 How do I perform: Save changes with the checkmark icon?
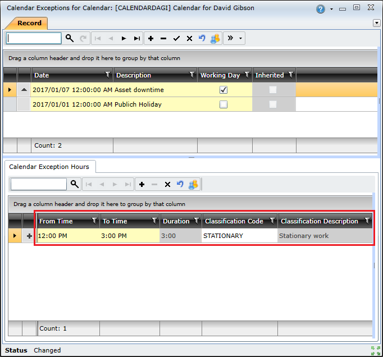(x=176, y=38)
